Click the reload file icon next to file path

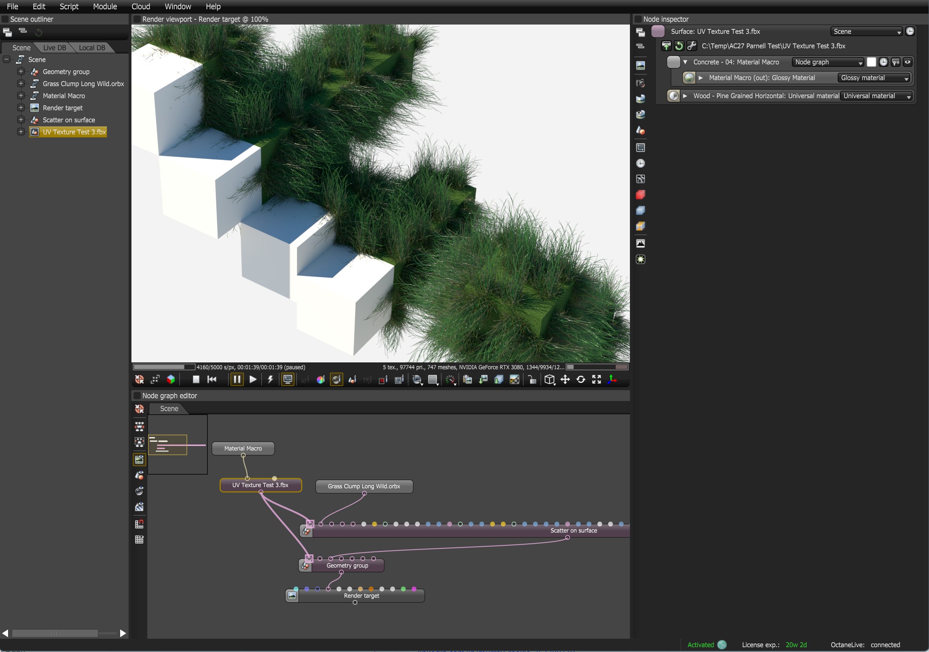pyautogui.click(x=679, y=46)
